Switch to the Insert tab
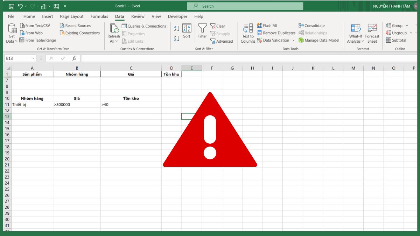 click(47, 16)
